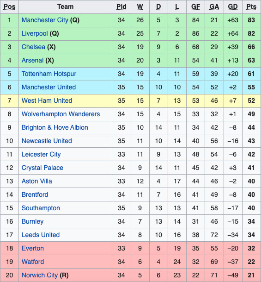261x282 pixels.
Task: Open the Liverpool team link
Action: [35, 34]
